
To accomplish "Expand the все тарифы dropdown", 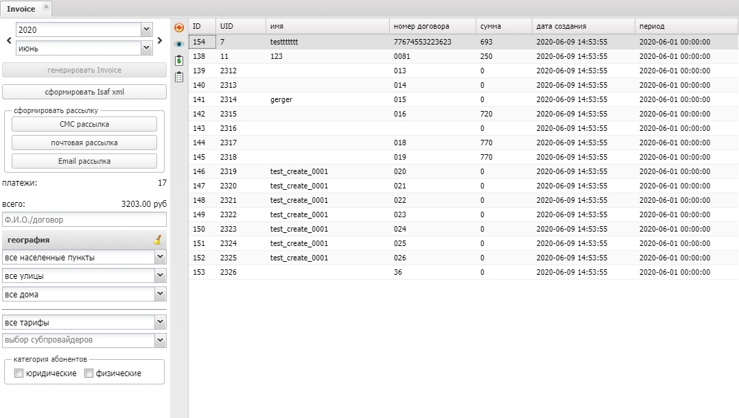I will click(x=160, y=322).
